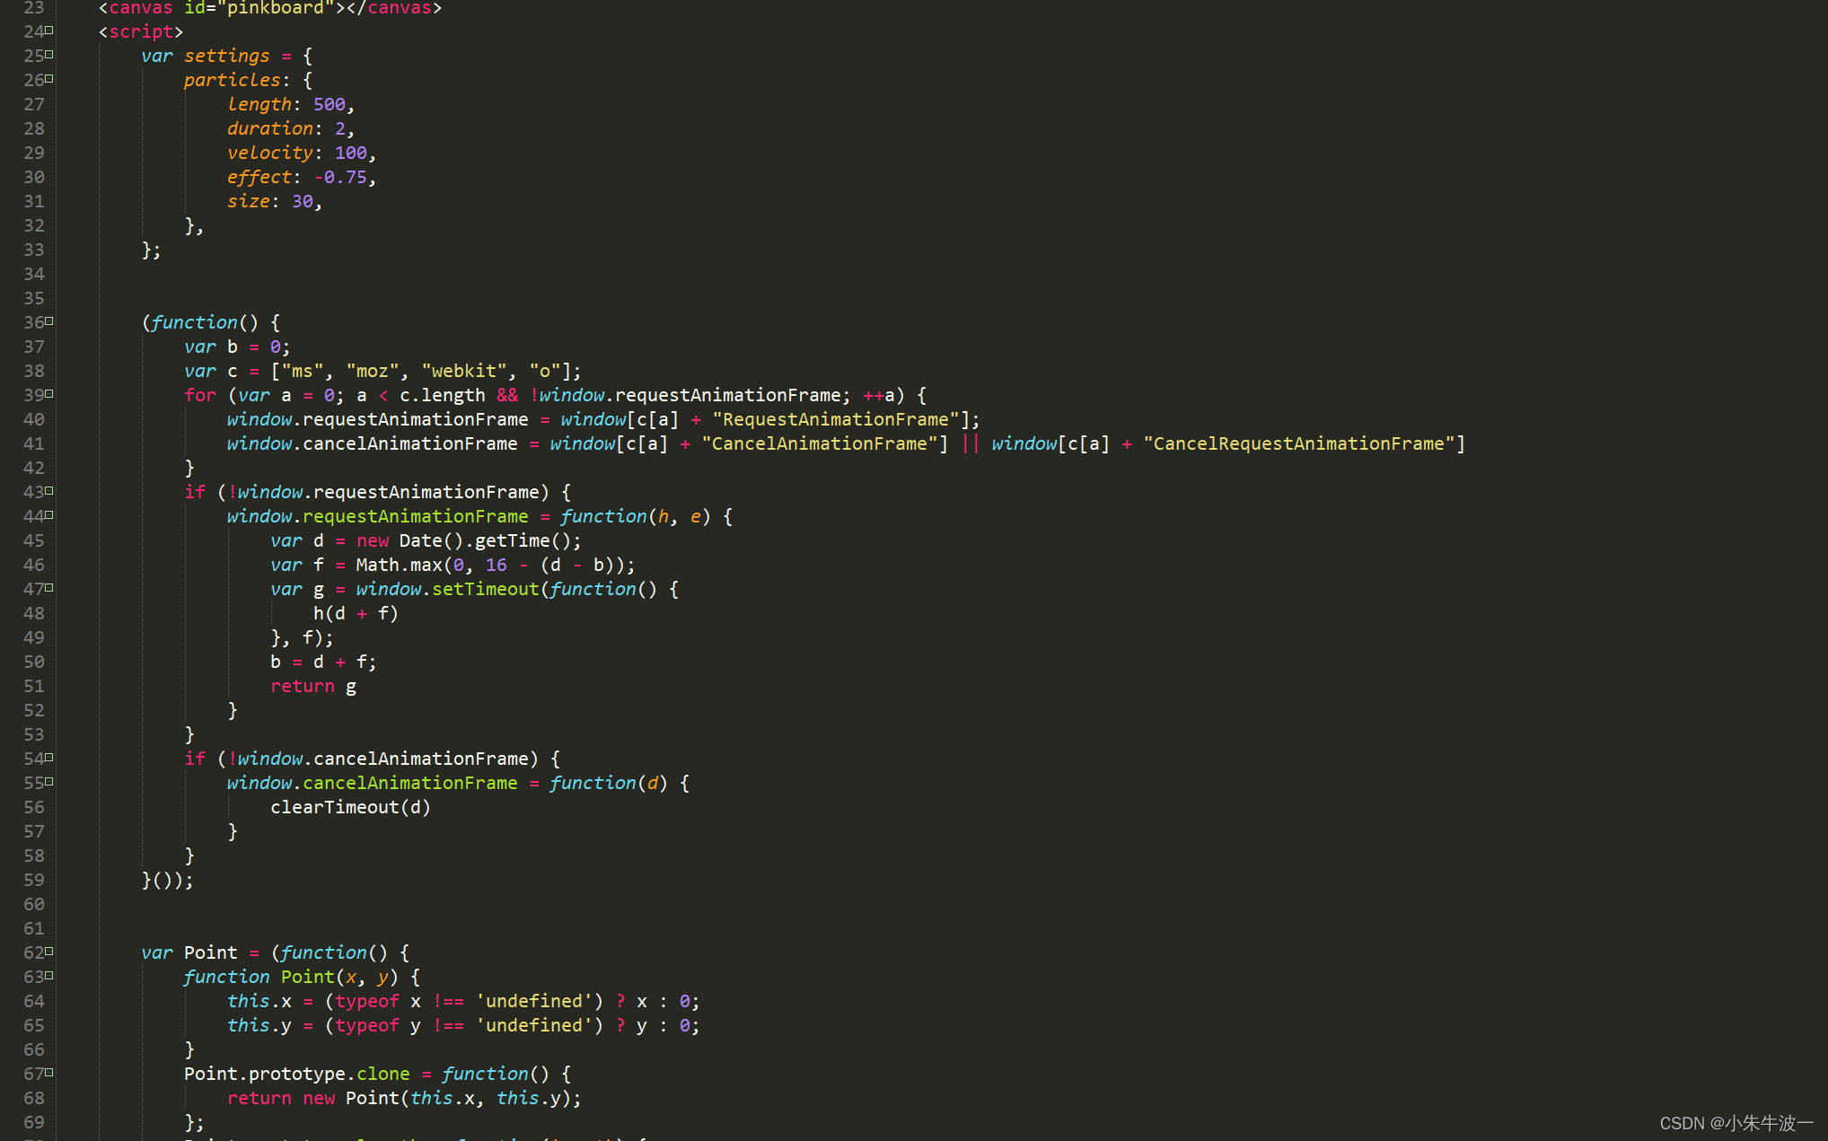Collapse the cancelAnimationFrame function fold, line 55
Screen dimensions: 1828x1141
(49, 782)
